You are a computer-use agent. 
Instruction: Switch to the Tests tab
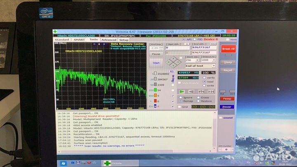[94, 40]
